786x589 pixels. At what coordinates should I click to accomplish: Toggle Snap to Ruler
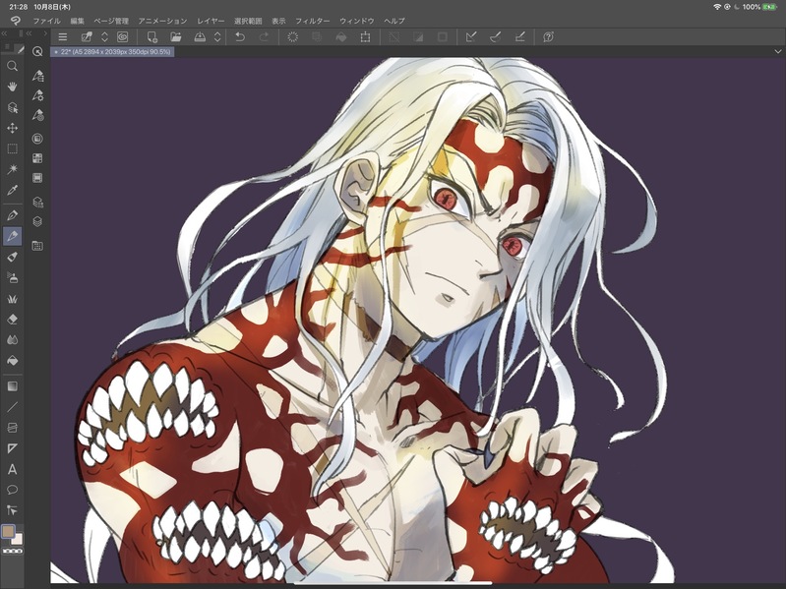471,37
